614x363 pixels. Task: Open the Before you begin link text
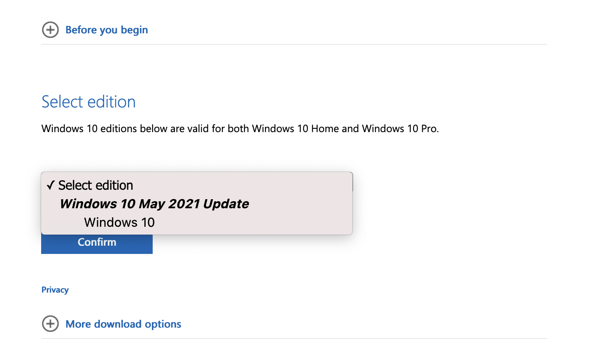[107, 30]
